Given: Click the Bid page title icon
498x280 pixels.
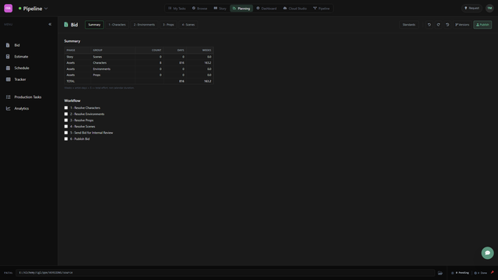Looking at the screenshot, I should pyautogui.click(x=66, y=24).
